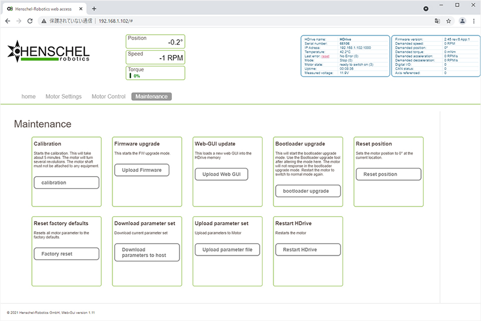The height and width of the screenshot is (321, 481).
Task: Click the bootloader upgrade button
Action: click(x=308, y=191)
